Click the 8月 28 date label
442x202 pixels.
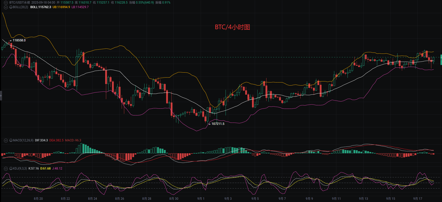click(147, 199)
